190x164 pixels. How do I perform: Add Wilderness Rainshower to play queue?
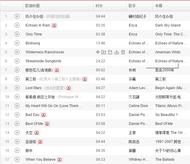click(x=98, y=52)
